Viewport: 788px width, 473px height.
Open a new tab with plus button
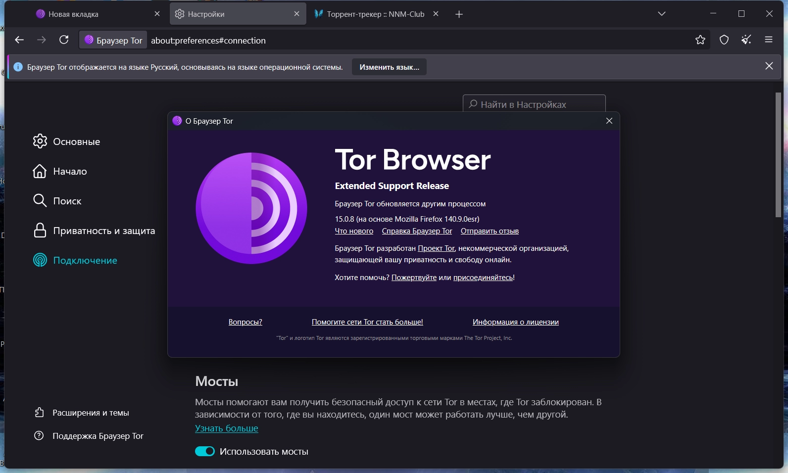(x=459, y=14)
